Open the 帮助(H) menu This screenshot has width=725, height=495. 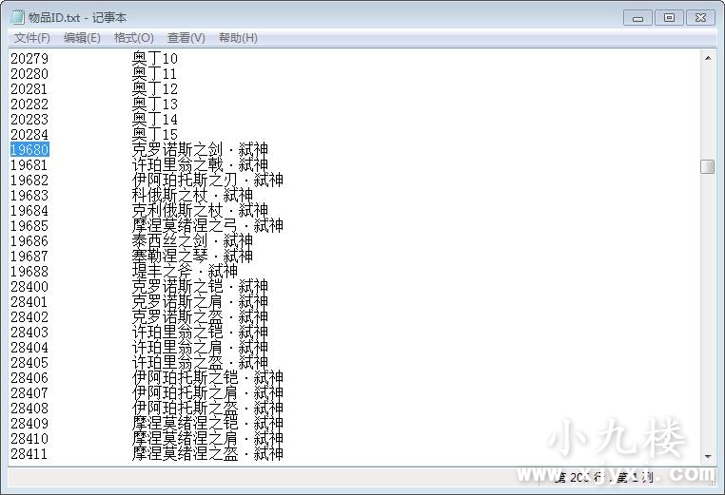238,38
